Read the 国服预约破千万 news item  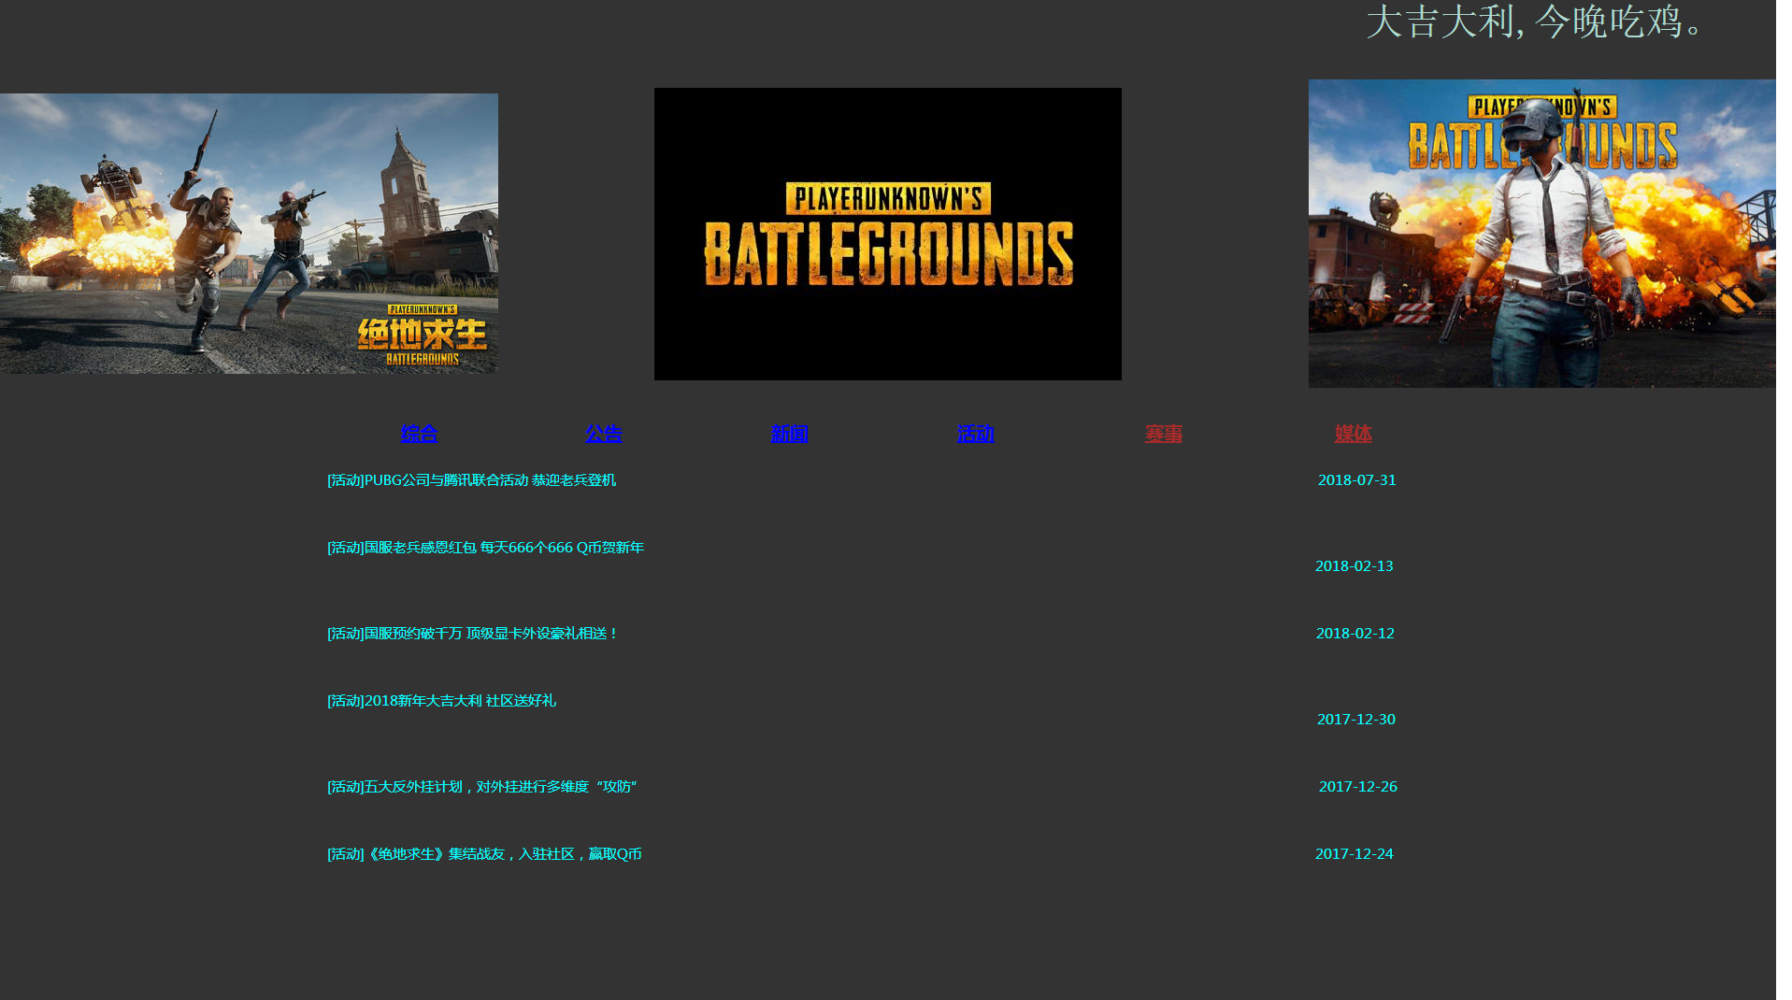(x=473, y=634)
